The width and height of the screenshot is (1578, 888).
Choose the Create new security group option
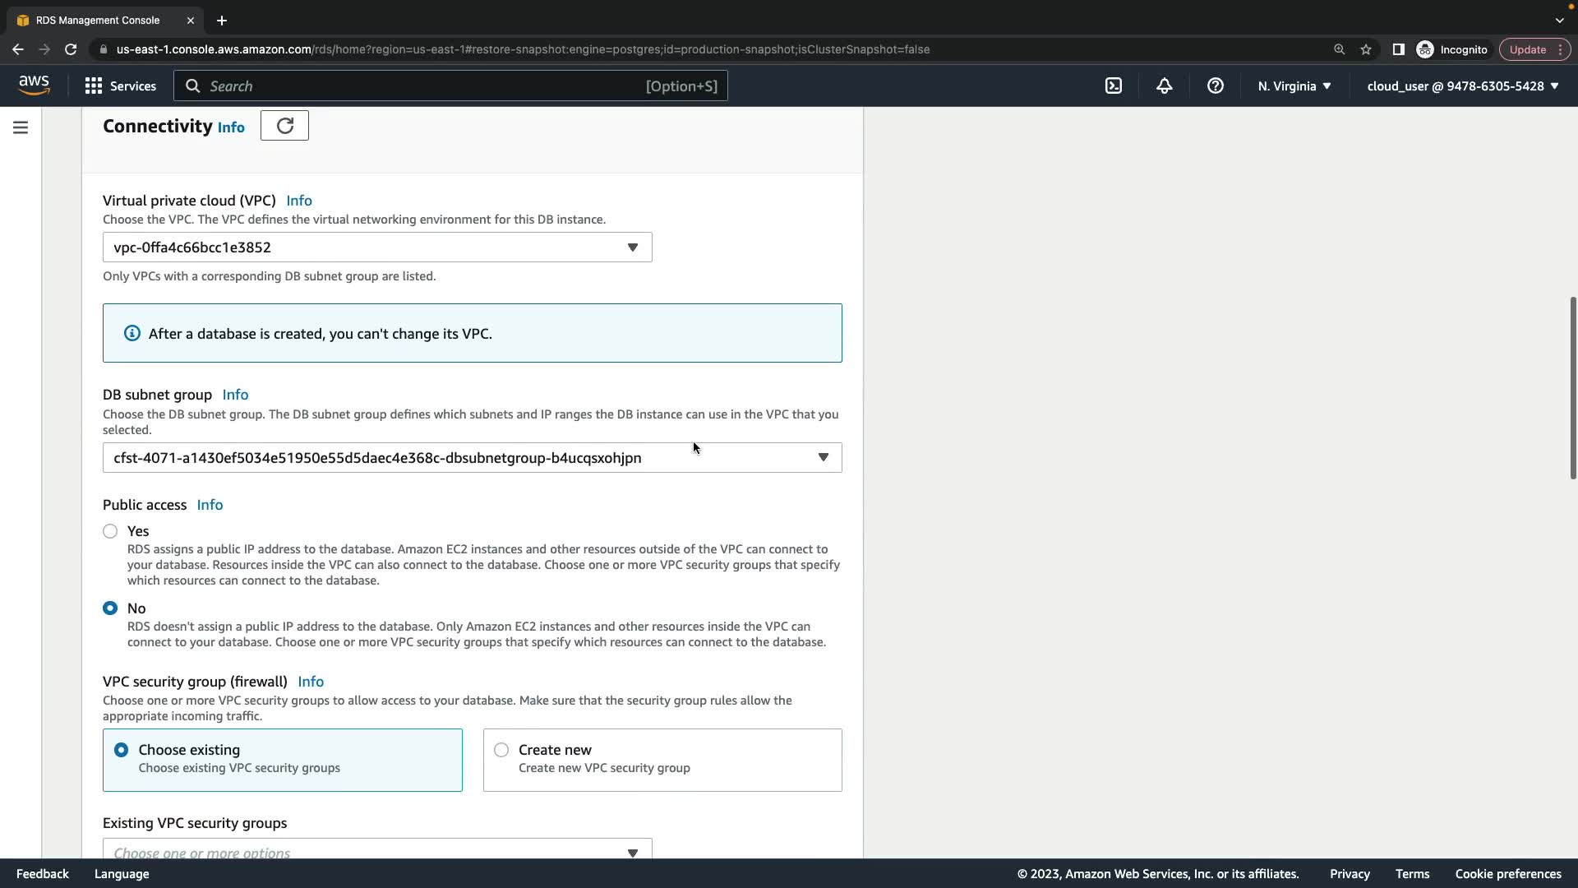tap(501, 750)
